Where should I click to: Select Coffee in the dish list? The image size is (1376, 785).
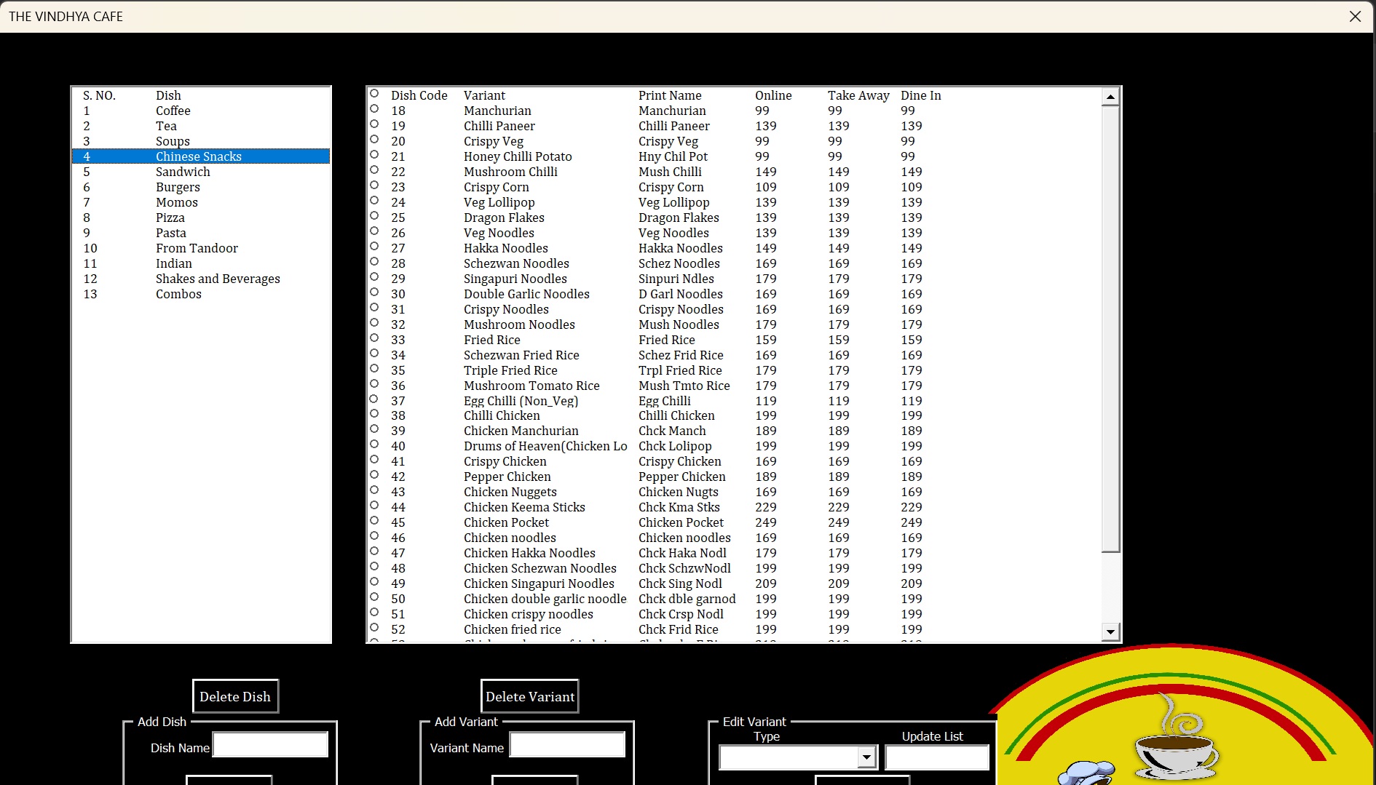click(173, 111)
